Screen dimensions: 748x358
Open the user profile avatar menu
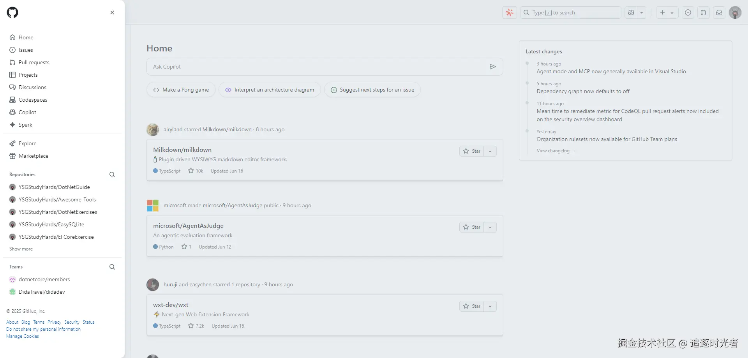point(735,12)
